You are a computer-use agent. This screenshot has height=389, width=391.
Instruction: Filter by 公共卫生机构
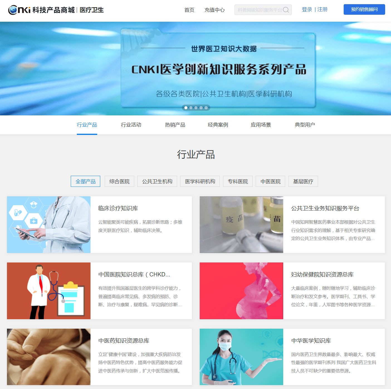[x=157, y=181]
